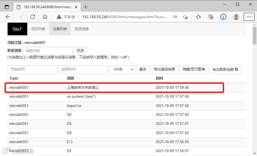This screenshot has width=257, height=156.
Task: Minimize the browser window
Action: click(225, 4)
